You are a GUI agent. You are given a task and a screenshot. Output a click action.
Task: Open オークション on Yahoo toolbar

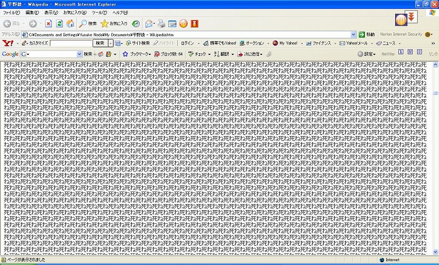(252, 43)
